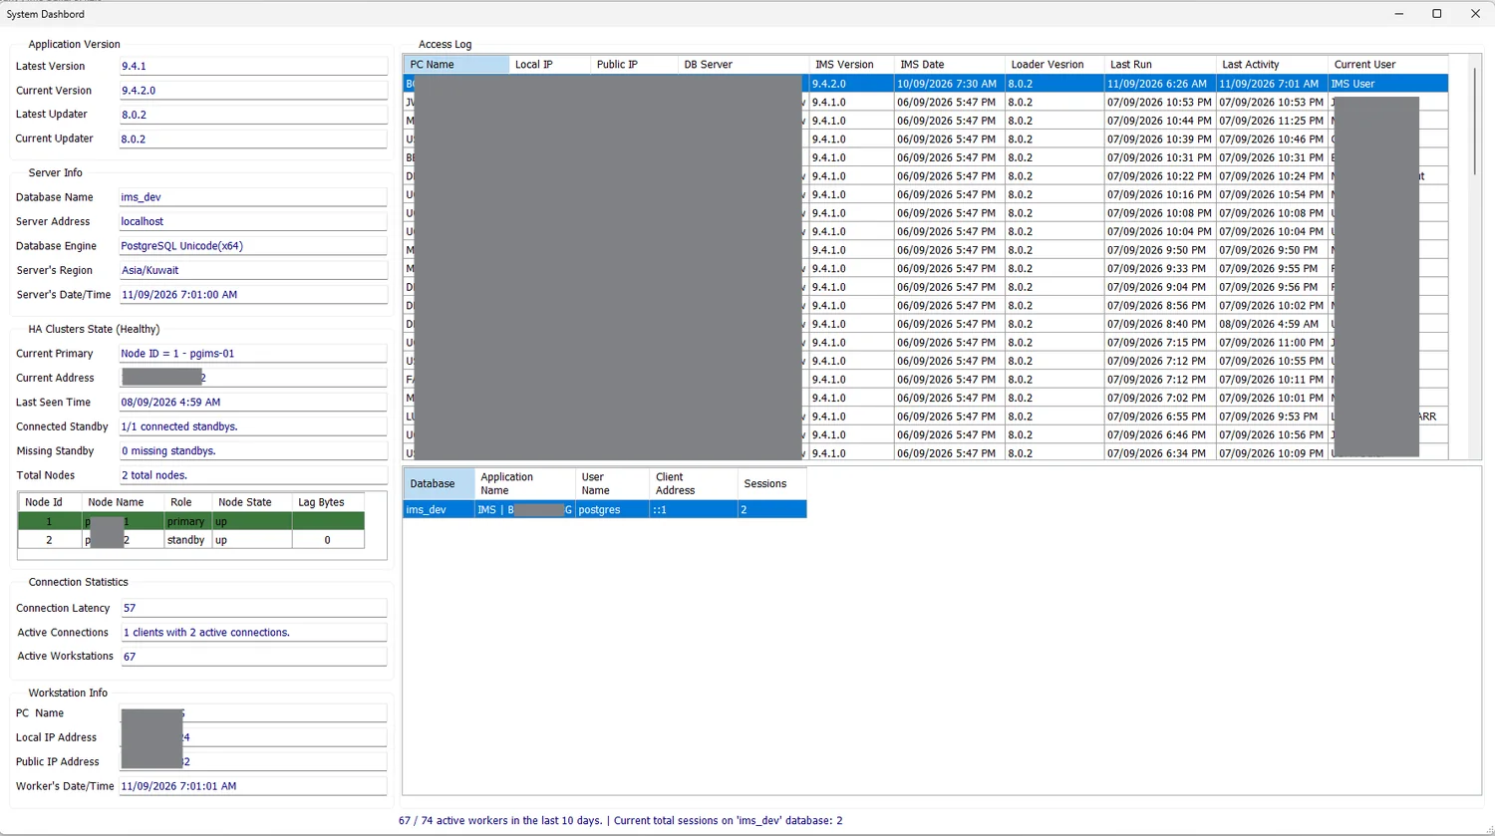Click the Current Primary node field
Screen dimensions: 1495x836
(253, 354)
